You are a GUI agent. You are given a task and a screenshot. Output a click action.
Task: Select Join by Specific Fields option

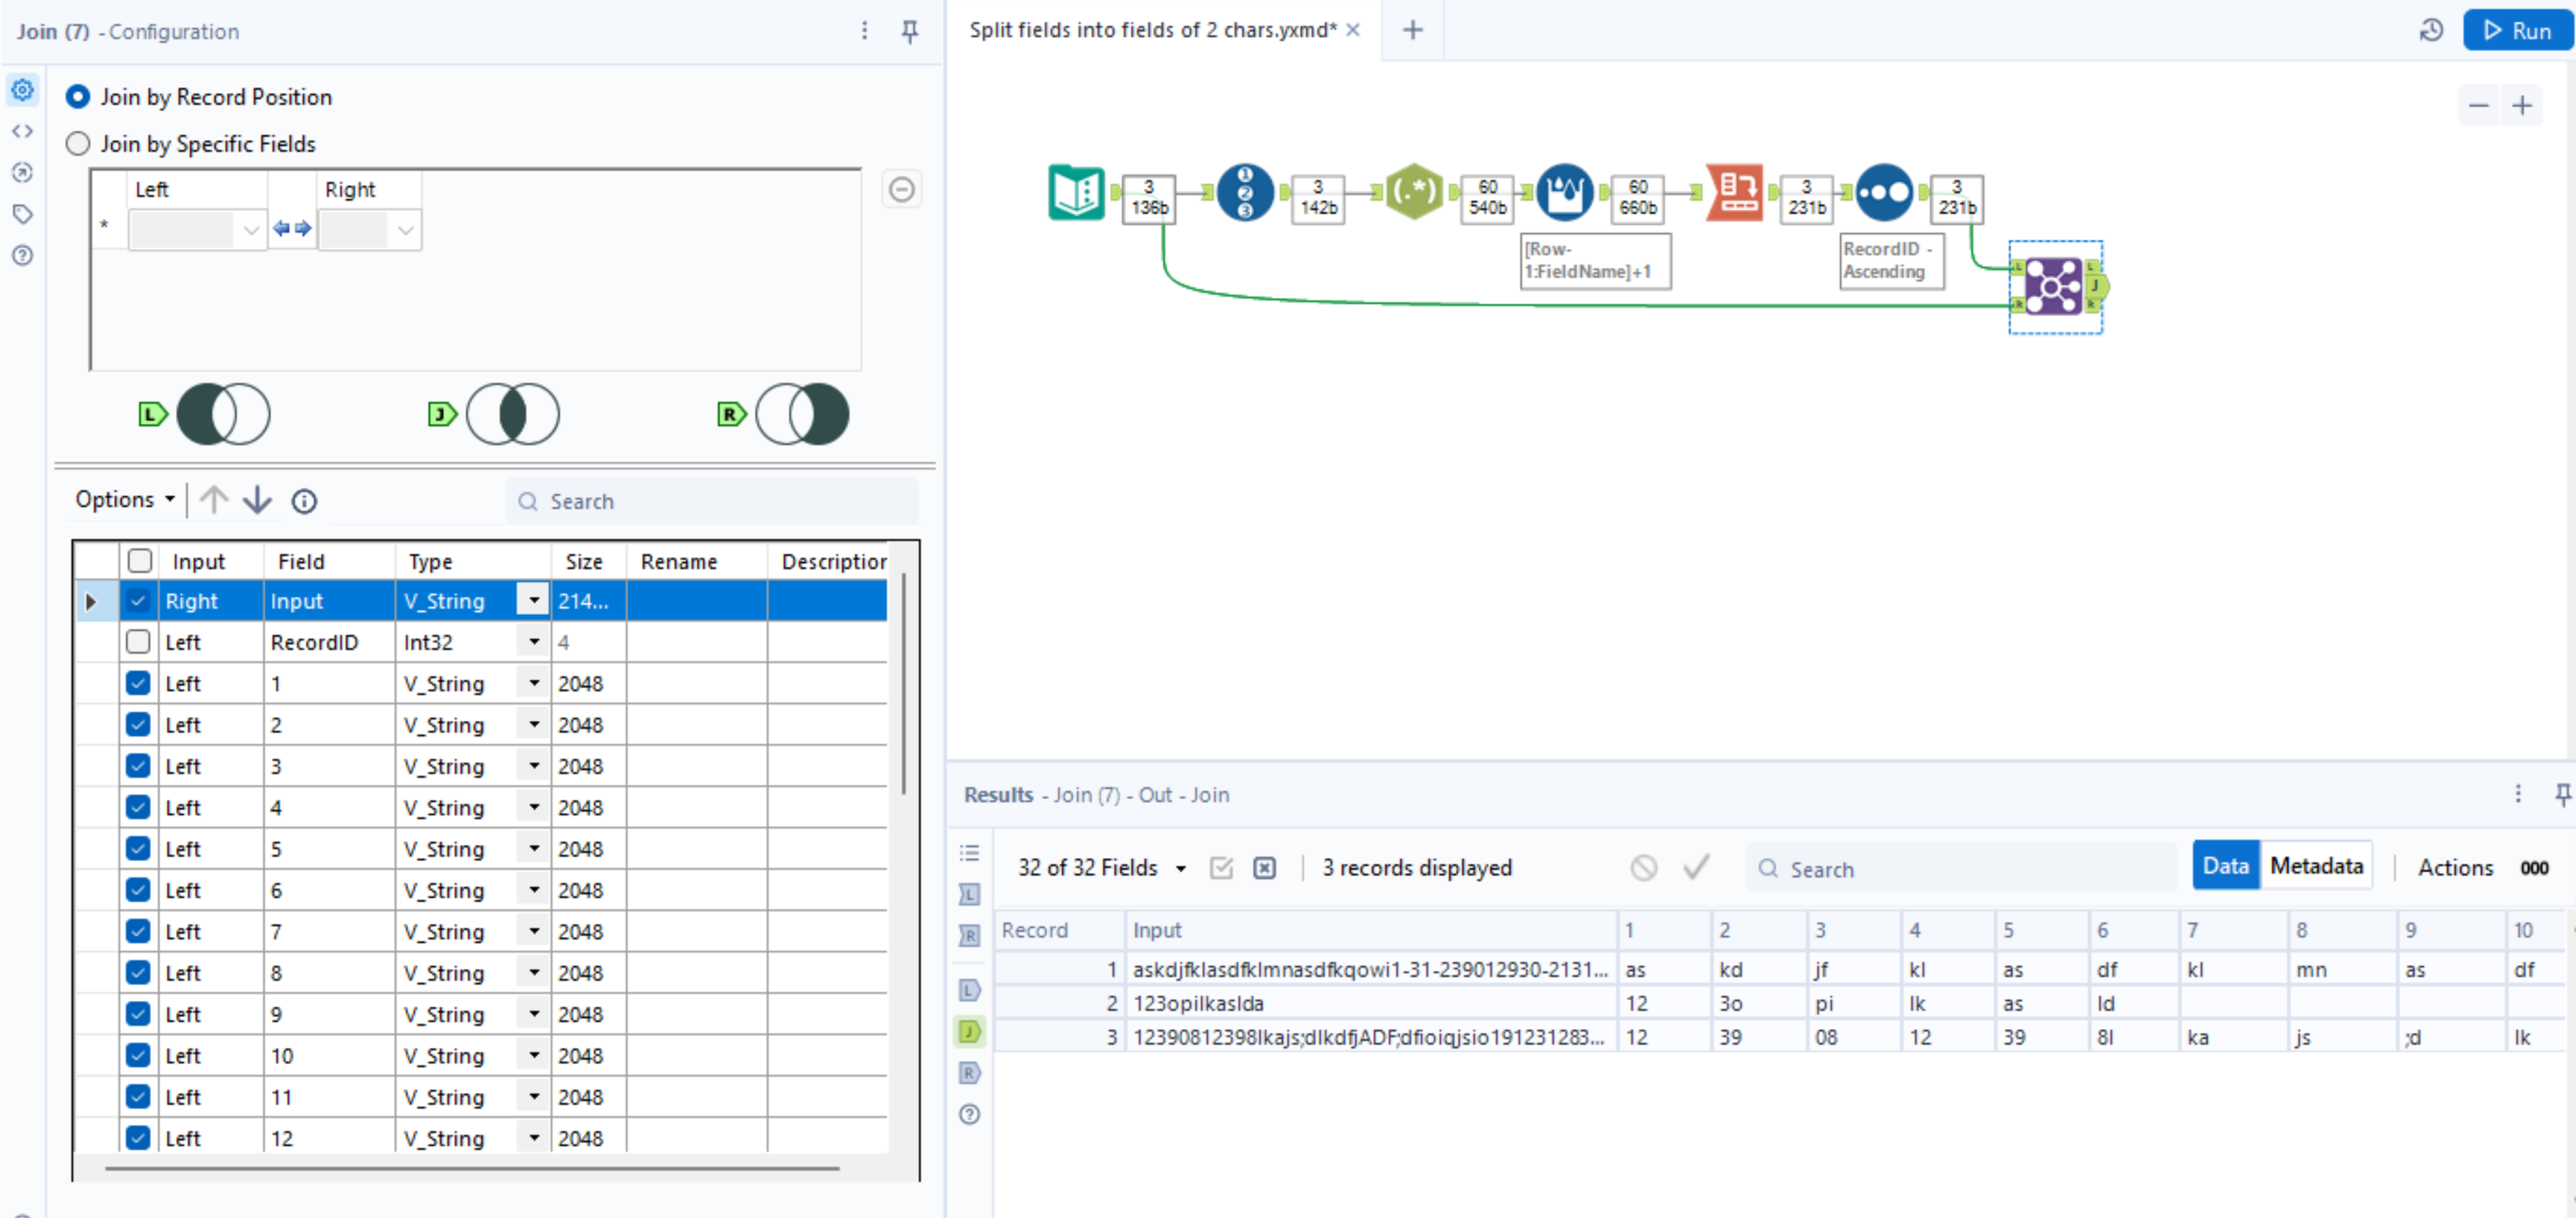(78, 144)
